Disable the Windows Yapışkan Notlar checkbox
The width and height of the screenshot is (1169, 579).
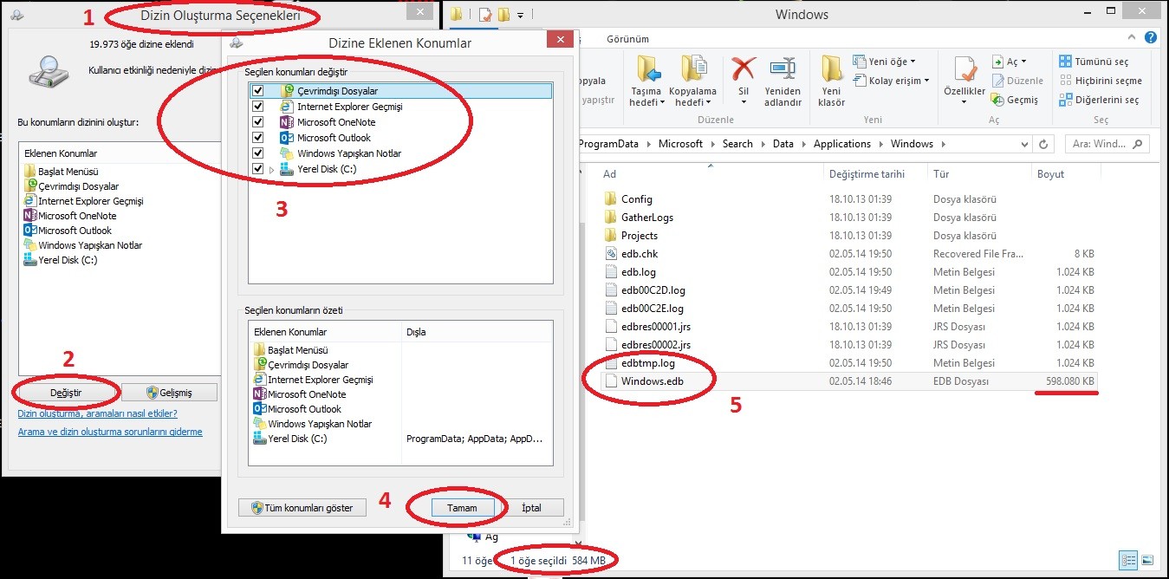(x=257, y=153)
